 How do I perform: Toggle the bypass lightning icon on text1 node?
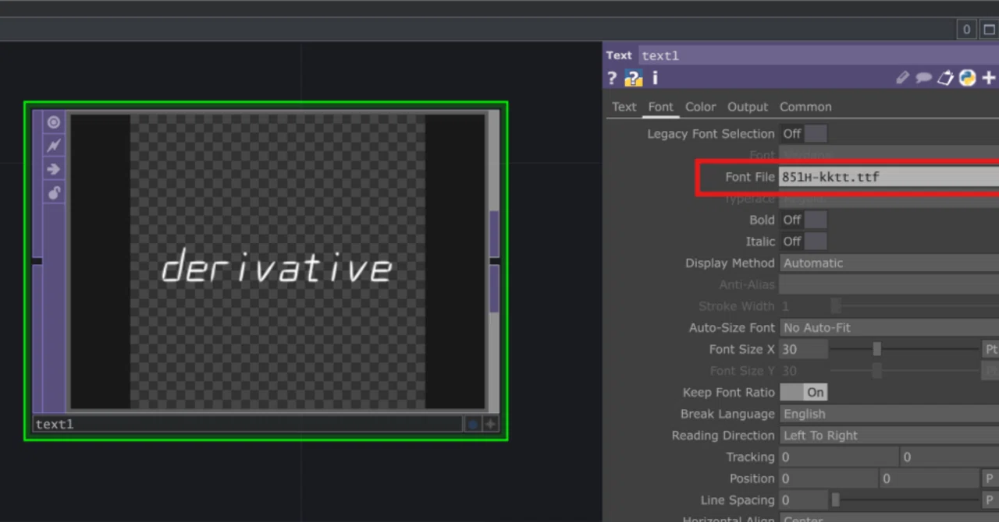(x=54, y=146)
